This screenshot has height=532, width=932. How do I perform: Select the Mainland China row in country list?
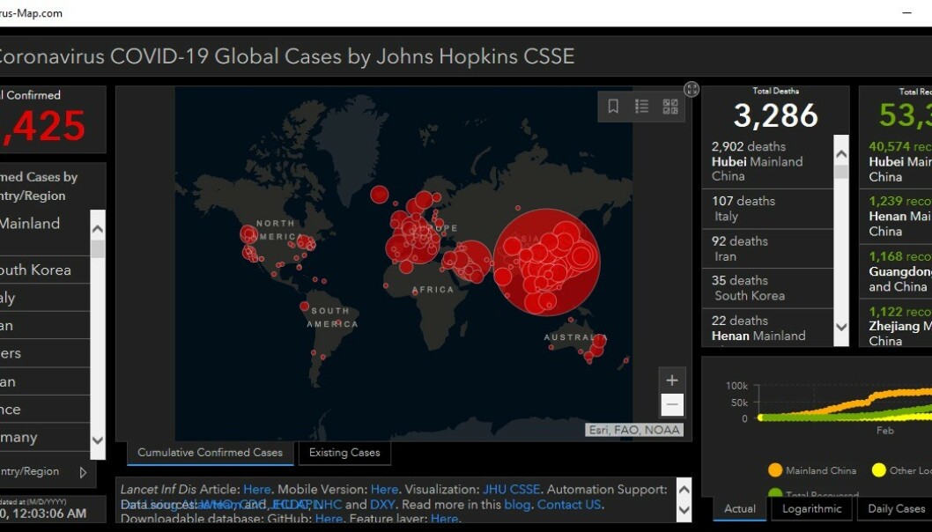pyautogui.click(x=45, y=233)
